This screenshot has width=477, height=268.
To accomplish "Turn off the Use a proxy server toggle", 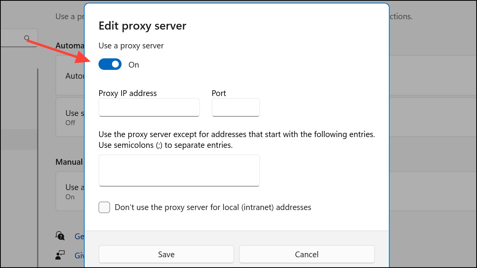I will click(x=110, y=65).
